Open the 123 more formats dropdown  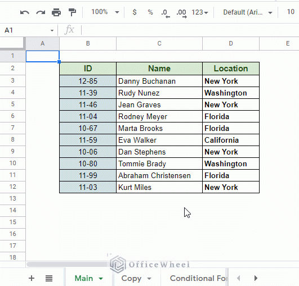pyautogui.click(x=200, y=12)
